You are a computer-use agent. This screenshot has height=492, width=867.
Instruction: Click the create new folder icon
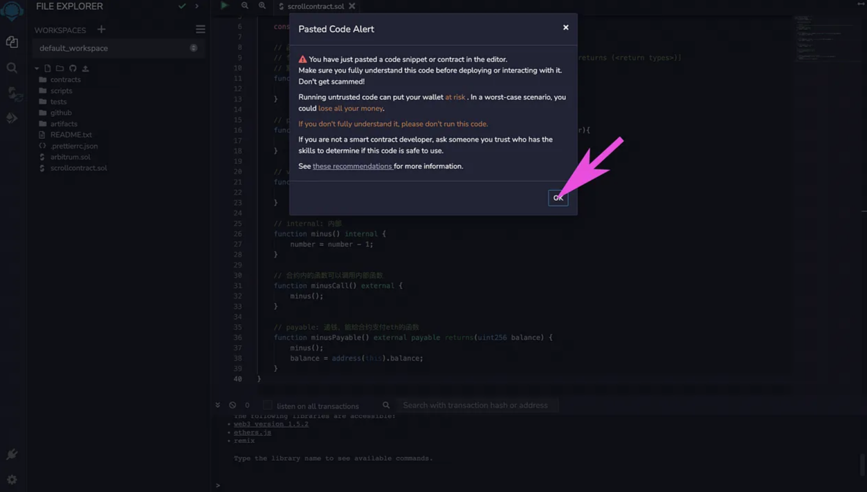click(60, 68)
